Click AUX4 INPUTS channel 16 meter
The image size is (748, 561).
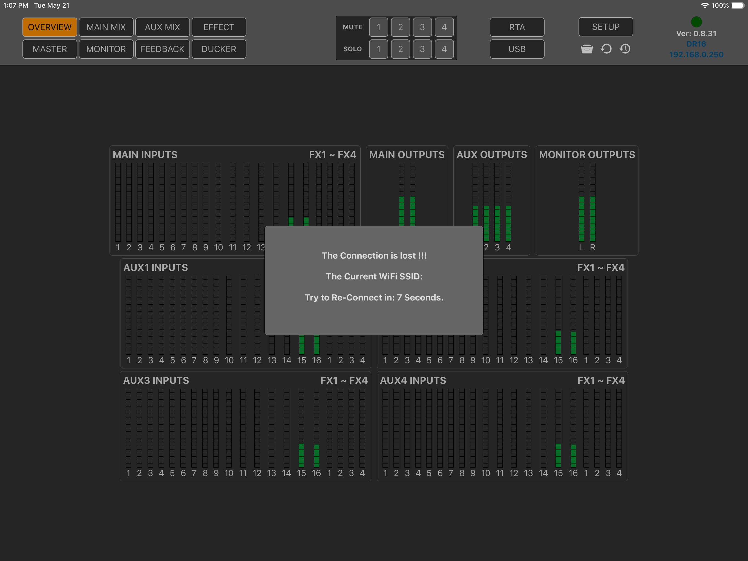(573, 428)
